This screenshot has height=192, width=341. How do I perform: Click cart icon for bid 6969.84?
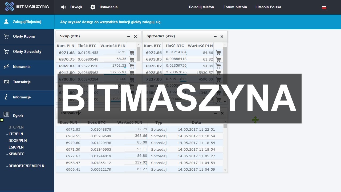pos(132,66)
